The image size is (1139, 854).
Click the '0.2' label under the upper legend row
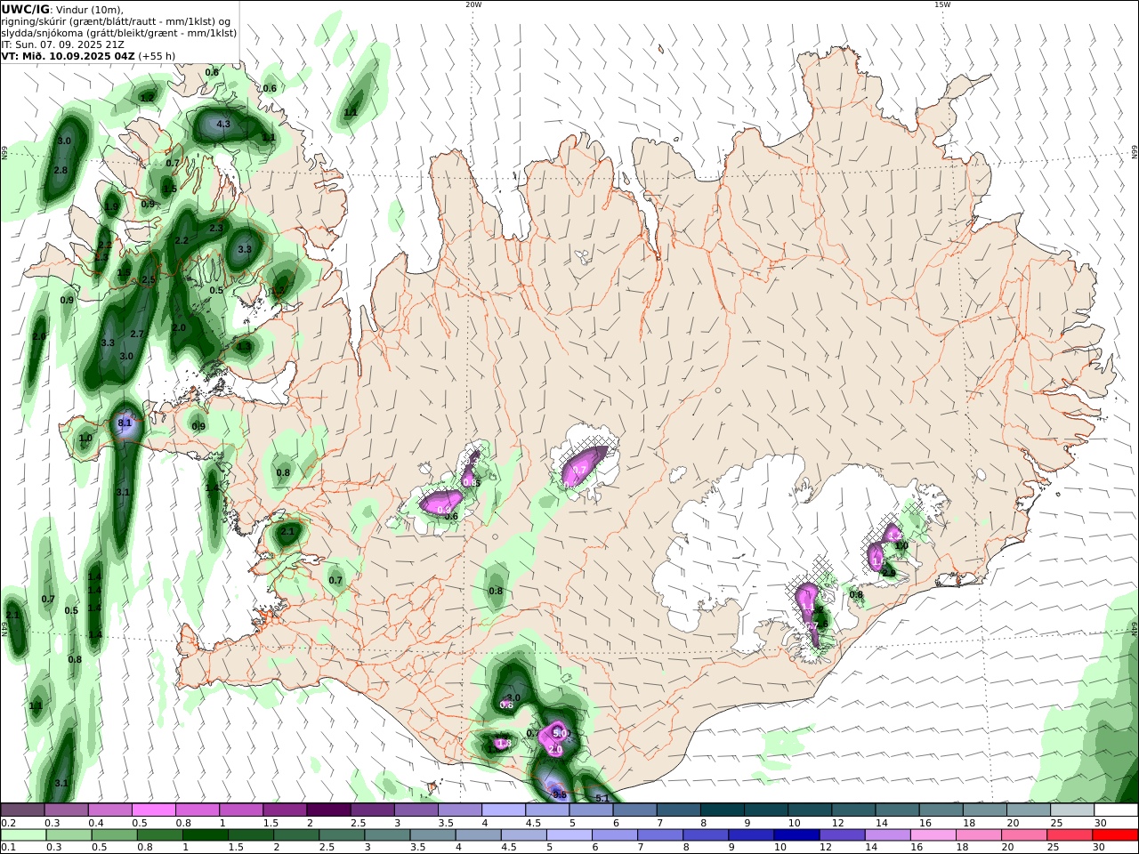(x=8, y=823)
